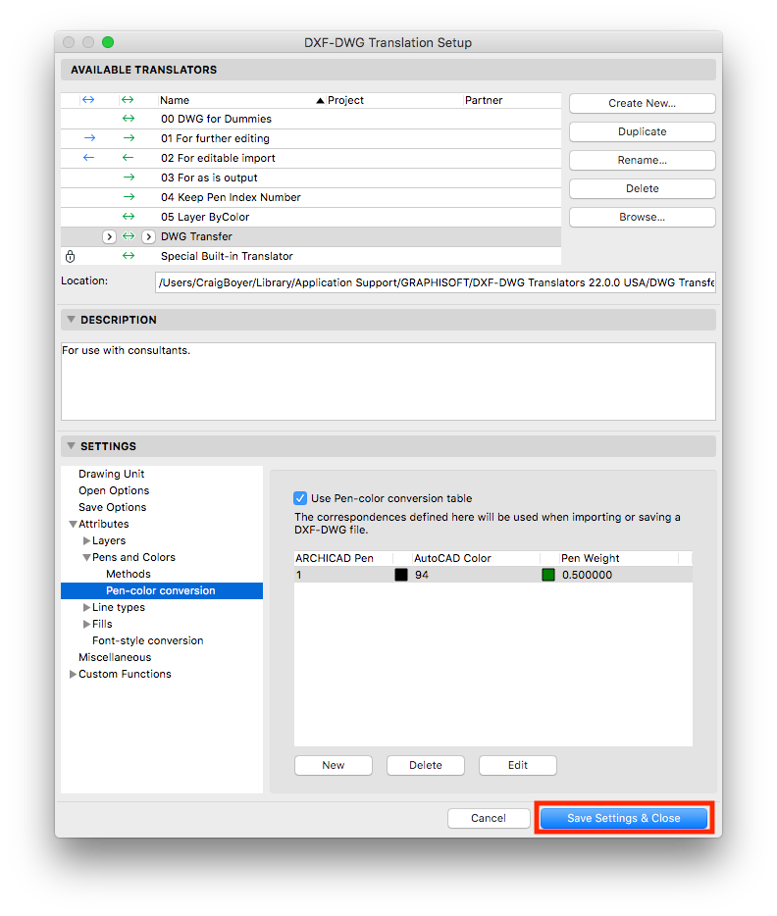Image resolution: width=777 pixels, height=916 pixels.
Task: Expand the Layers tree node
Action: coord(86,541)
